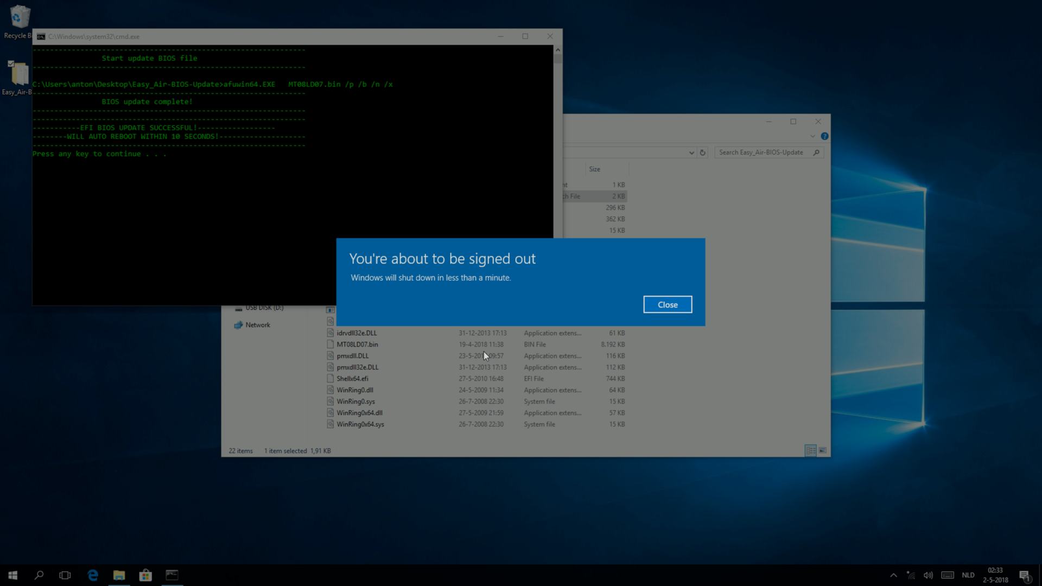Click the Shellx64.efi file icon

[330, 379]
